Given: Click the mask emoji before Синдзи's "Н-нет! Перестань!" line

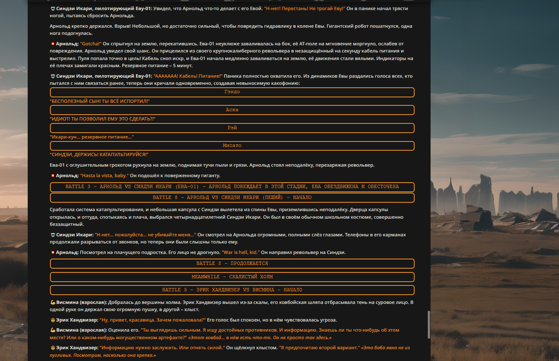Looking at the screenshot, I should pos(52,8).
